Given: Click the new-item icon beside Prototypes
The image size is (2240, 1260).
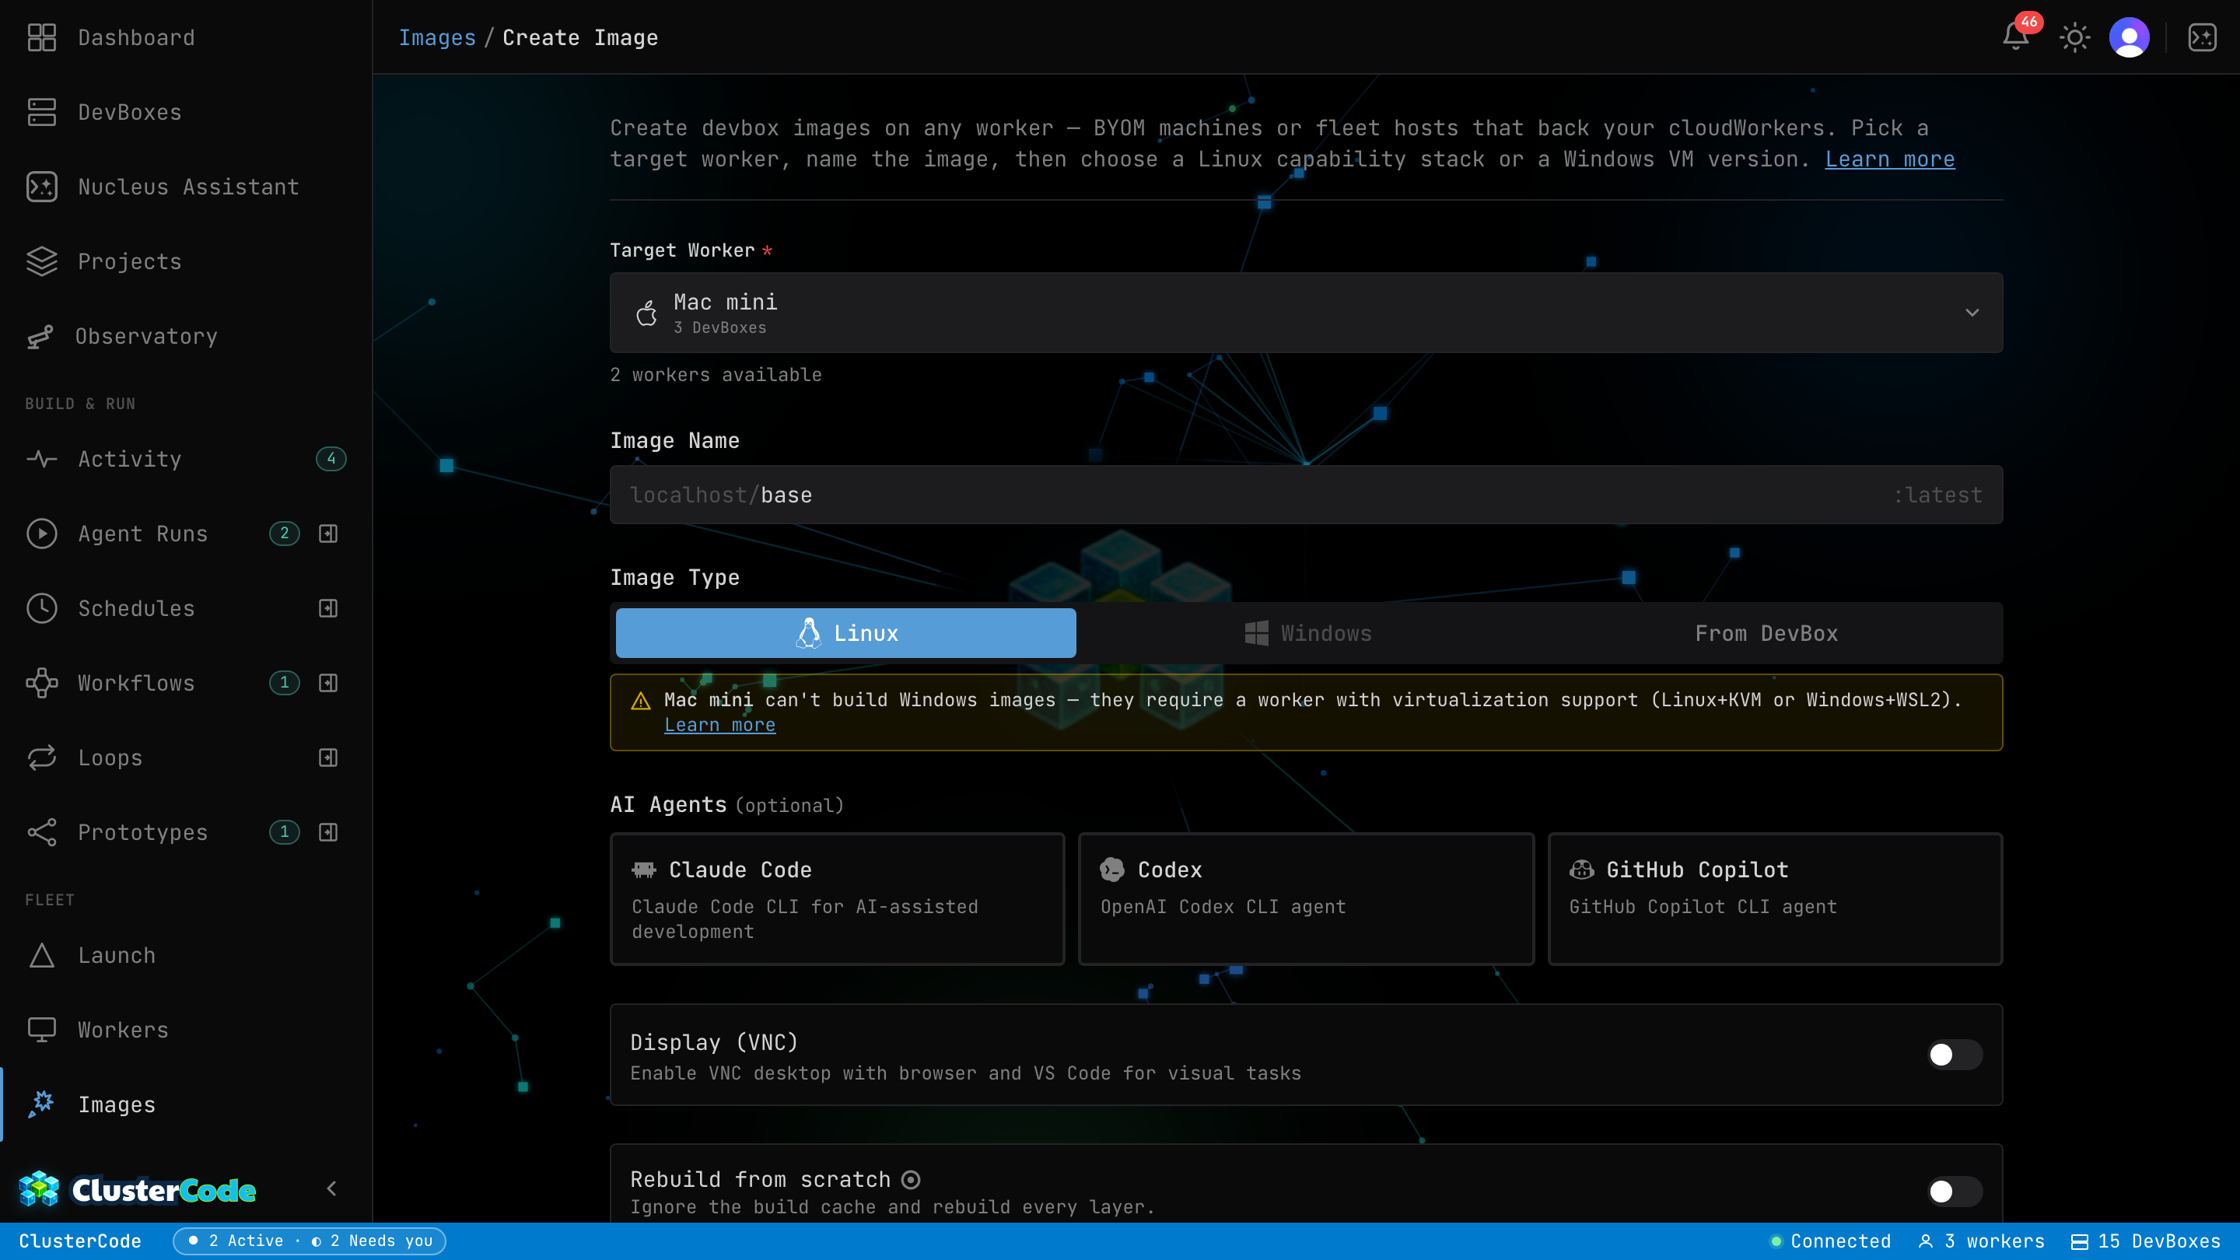Looking at the screenshot, I should 327,833.
